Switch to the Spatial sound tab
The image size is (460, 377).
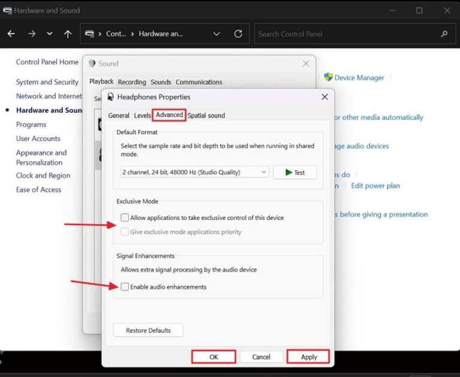click(206, 115)
